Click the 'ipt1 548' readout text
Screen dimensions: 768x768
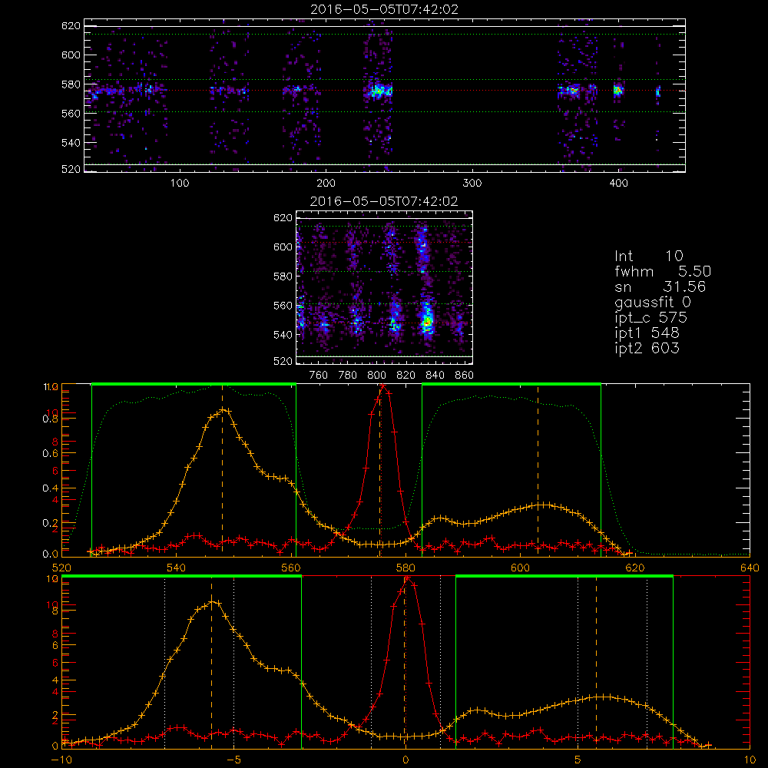647,333
